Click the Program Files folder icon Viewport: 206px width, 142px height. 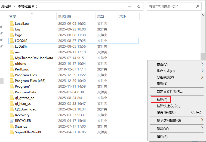pos(12,75)
